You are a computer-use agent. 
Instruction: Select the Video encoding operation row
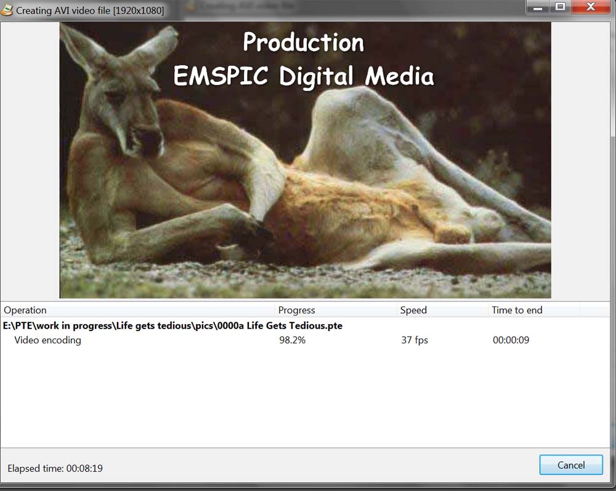[305, 340]
